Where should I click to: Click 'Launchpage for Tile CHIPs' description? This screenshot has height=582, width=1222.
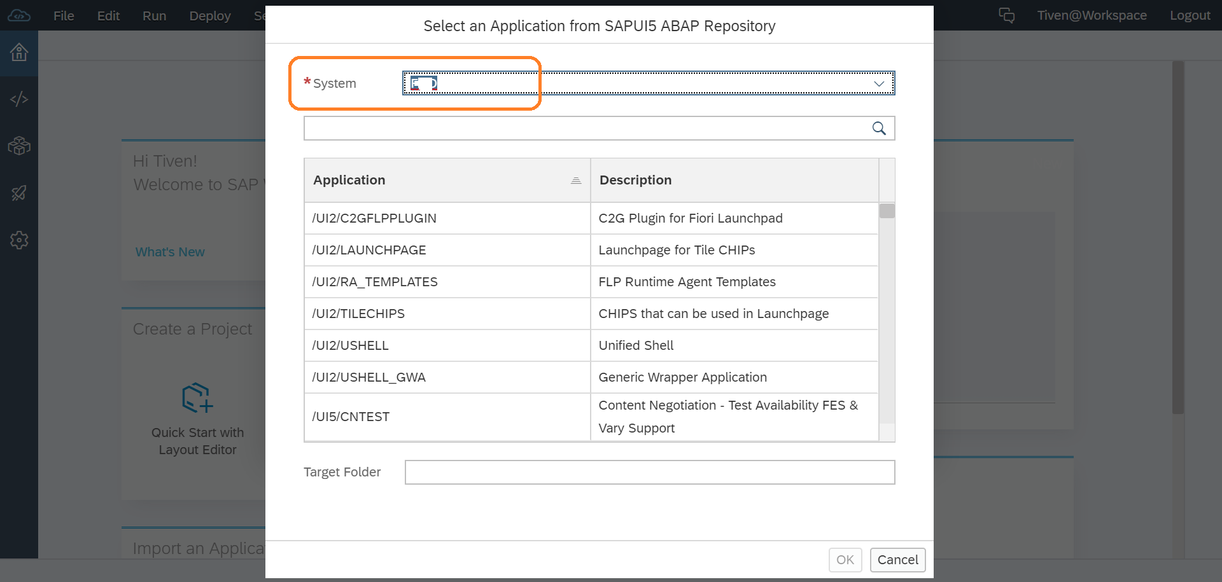[x=677, y=250]
